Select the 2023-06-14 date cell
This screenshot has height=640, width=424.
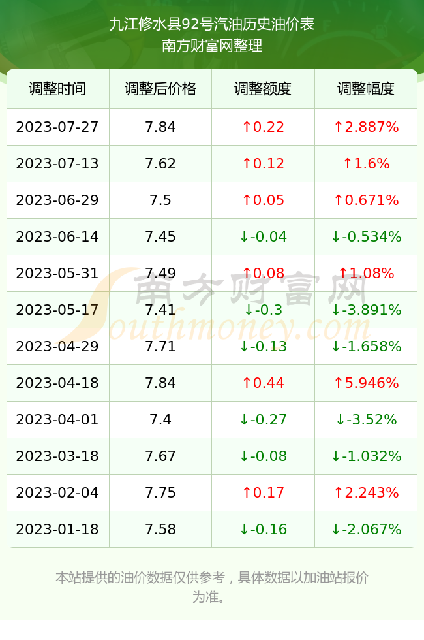click(57, 236)
